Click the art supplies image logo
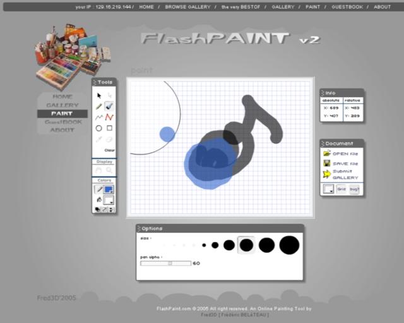Viewport: 404px width, 323px height. tap(73, 57)
